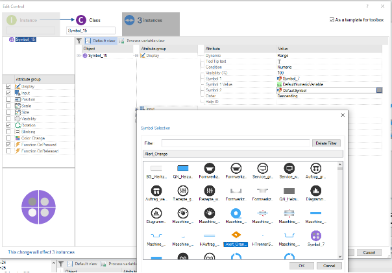Image resolution: width=392 pixels, height=273 pixels.
Task: Click the Class name field Symbol_15
Action: pyautogui.click(x=91, y=30)
